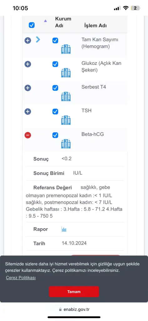The height and width of the screenshot is (321, 148).
Task: Sort by the purple triangle in header
Action: [x=46, y=21]
